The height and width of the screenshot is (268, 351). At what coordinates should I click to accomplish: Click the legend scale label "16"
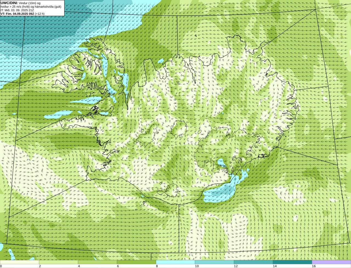point(314,266)
